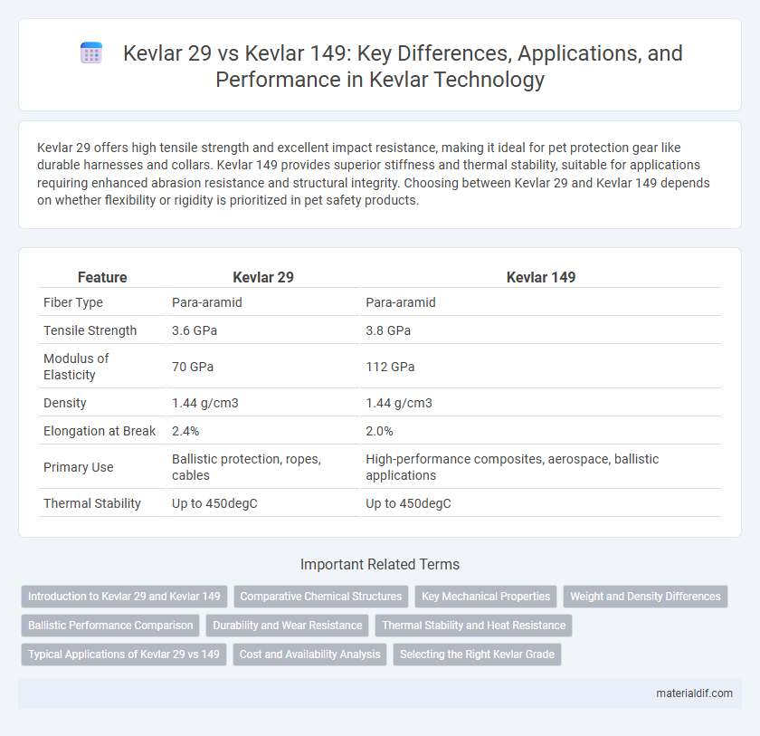The image size is (760, 736).
Task: Open the 'Comparative Chemical Structures' tag
Action: coord(321,597)
